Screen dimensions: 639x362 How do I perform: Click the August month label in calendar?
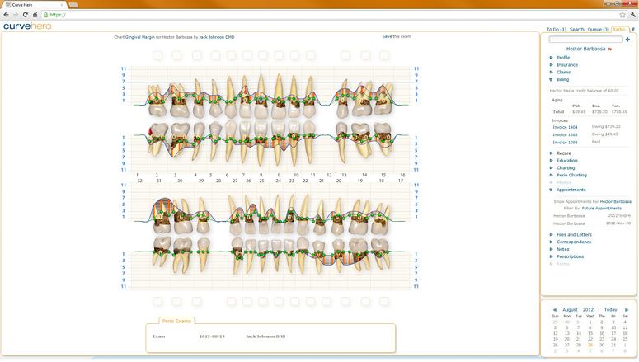pyautogui.click(x=570, y=310)
